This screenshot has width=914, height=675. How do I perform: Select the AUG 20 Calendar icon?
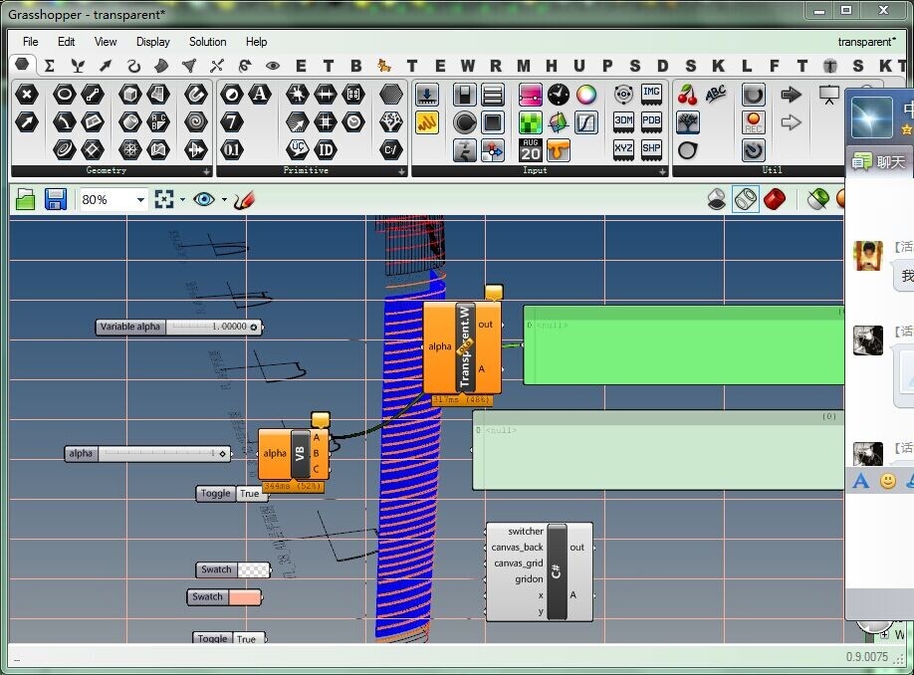530,150
